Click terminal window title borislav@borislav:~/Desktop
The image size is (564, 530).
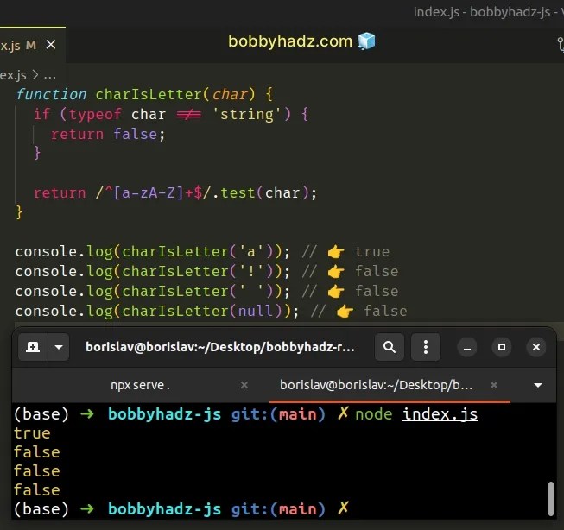coord(220,347)
